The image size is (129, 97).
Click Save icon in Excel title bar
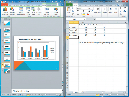[70, 2]
